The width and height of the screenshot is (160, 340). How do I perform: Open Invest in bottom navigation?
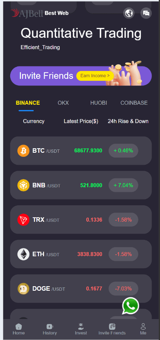(x=81, y=329)
